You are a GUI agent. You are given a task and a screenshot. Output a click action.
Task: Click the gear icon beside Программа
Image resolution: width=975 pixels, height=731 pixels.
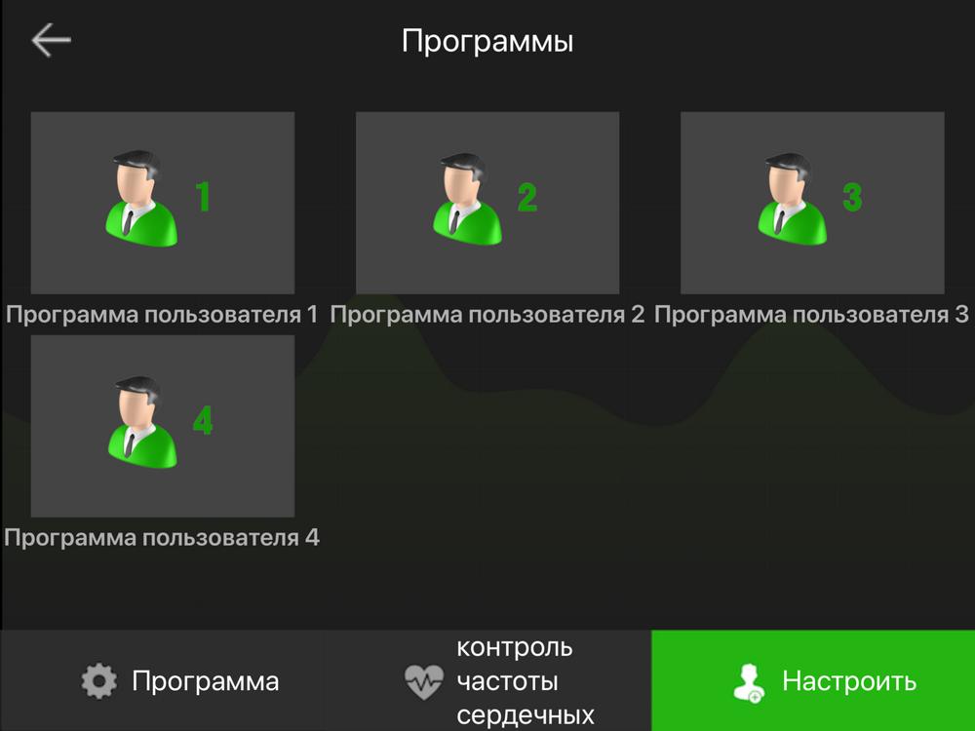98,680
